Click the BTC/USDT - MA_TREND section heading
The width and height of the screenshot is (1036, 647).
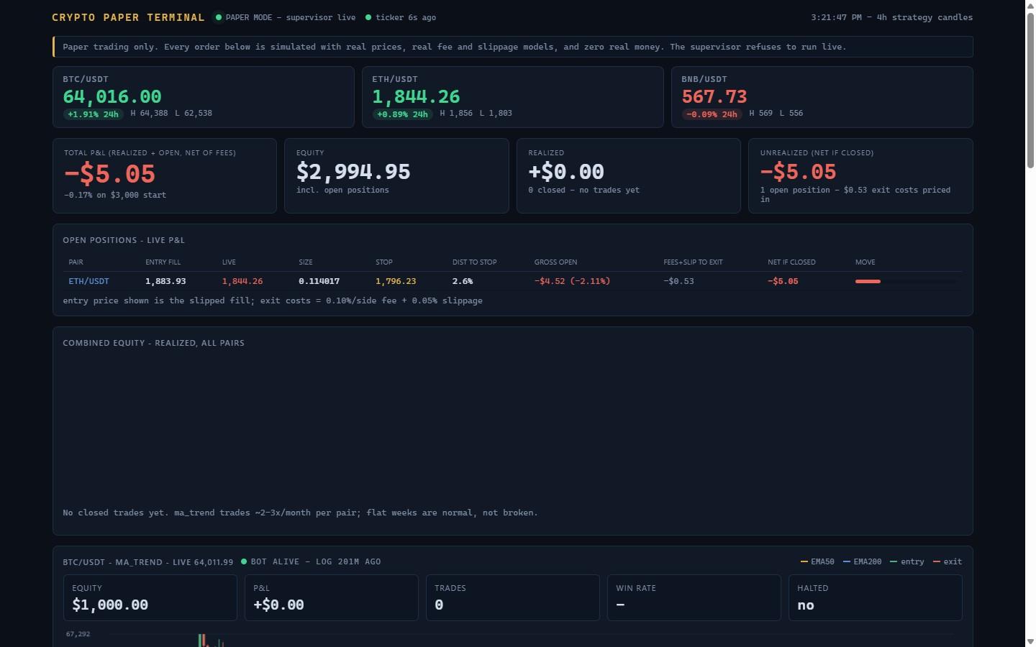click(x=147, y=561)
